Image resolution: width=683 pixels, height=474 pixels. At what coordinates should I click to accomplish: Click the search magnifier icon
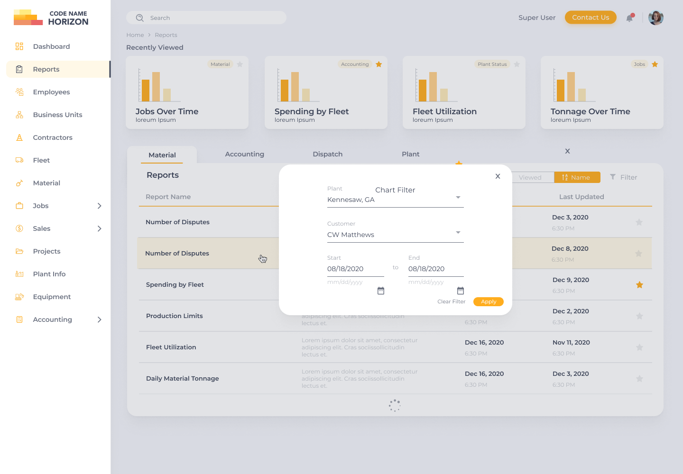pyautogui.click(x=140, y=18)
